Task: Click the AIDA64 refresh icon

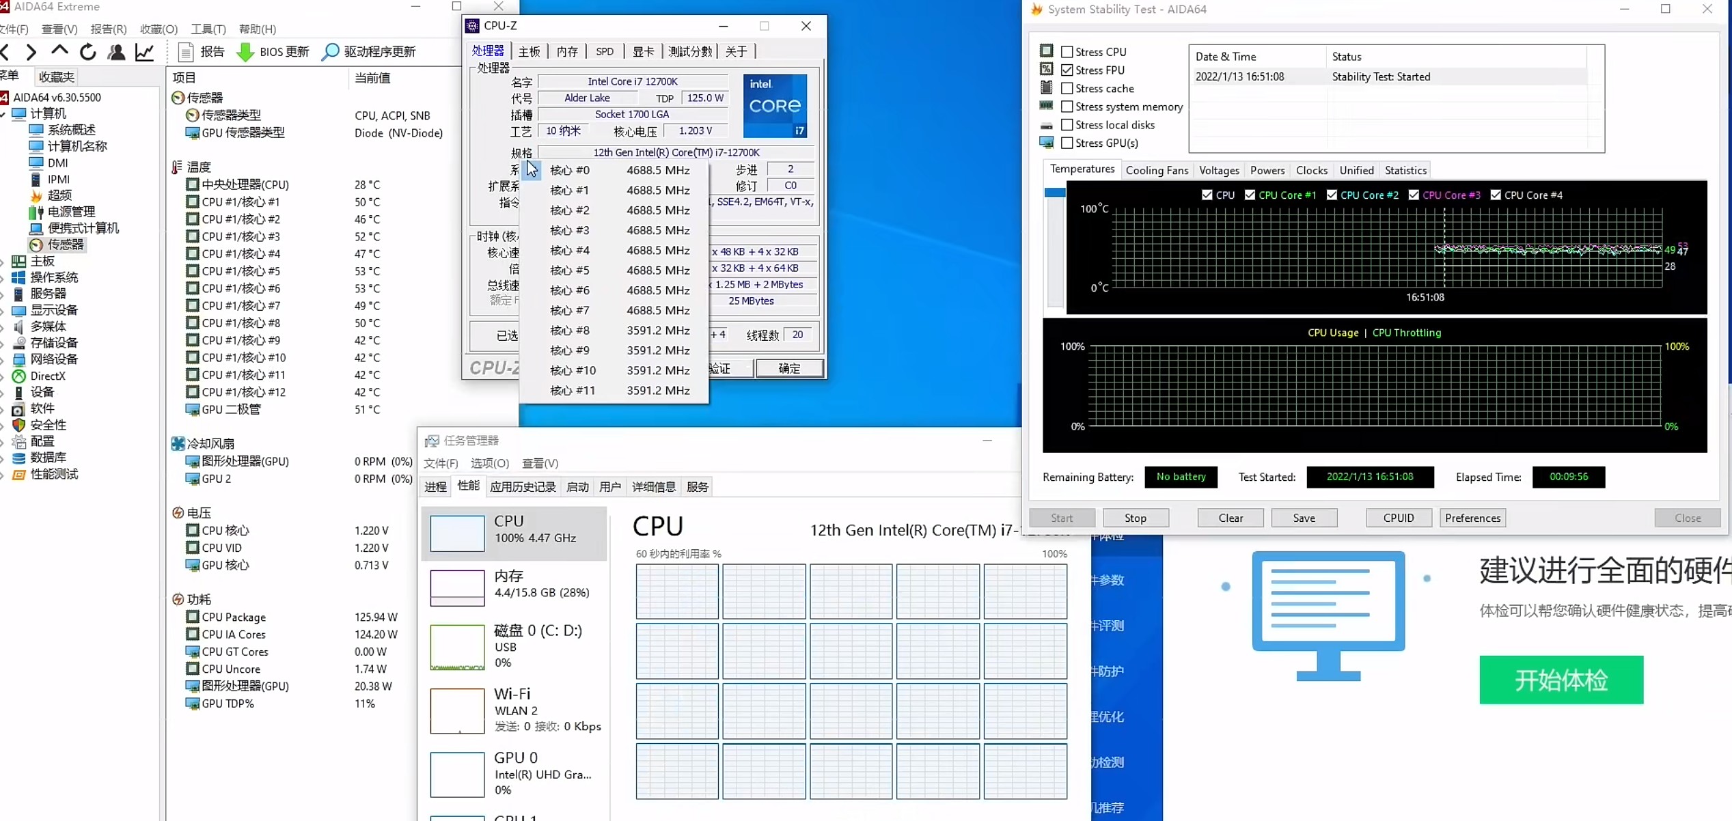Action: tap(88, 51)
